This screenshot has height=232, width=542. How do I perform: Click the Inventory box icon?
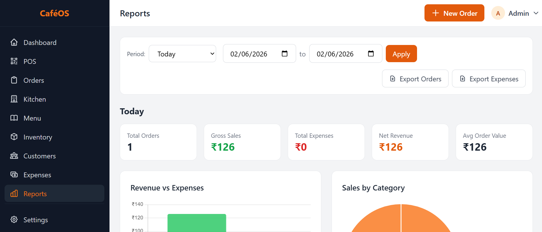tap(14, 137)
